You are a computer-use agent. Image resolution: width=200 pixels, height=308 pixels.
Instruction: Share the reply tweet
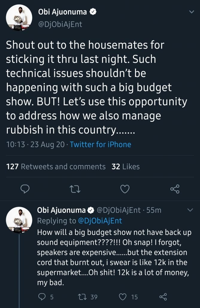[162, 297]
